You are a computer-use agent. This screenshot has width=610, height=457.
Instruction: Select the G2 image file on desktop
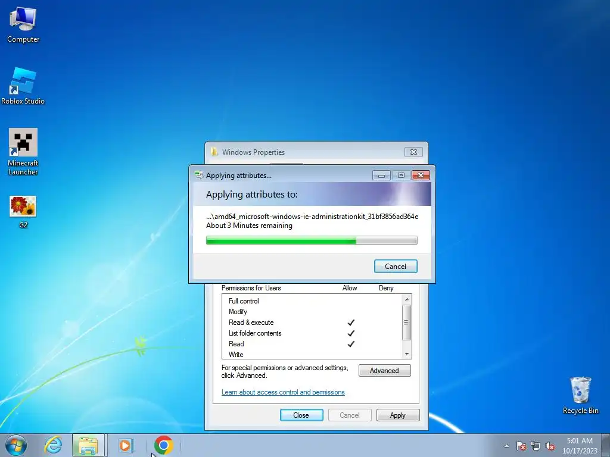tap(23, 212)
